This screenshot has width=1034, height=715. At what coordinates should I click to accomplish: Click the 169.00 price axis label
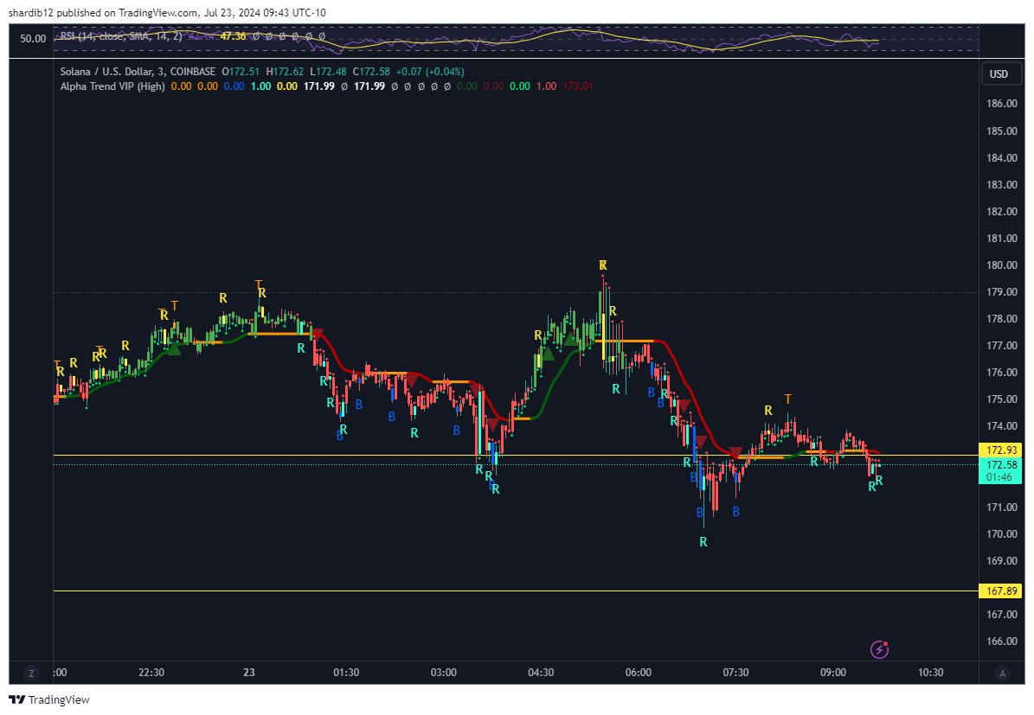(1002, 561)
